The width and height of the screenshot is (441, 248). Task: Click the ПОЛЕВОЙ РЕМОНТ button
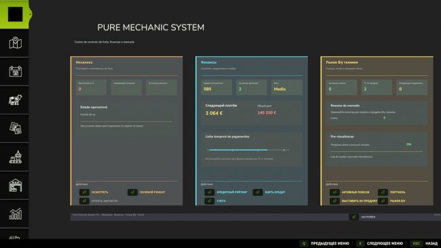pyautogui.click(x=153, y=192)
